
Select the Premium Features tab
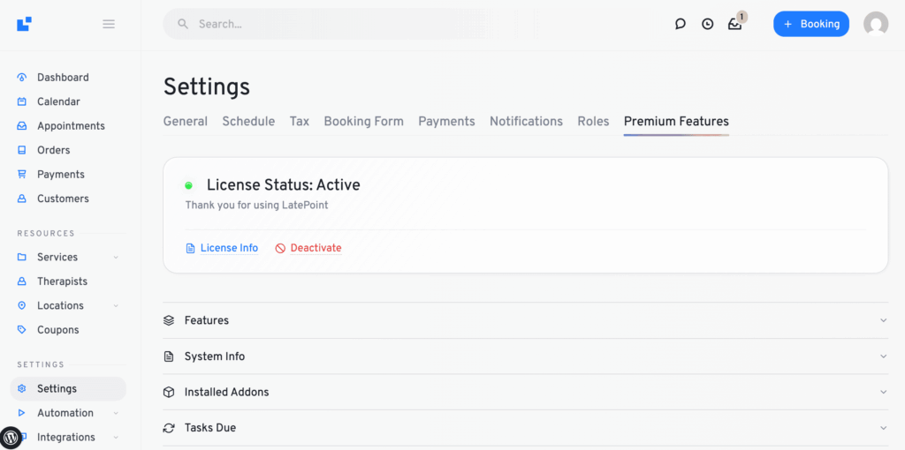tap(676, 122)
